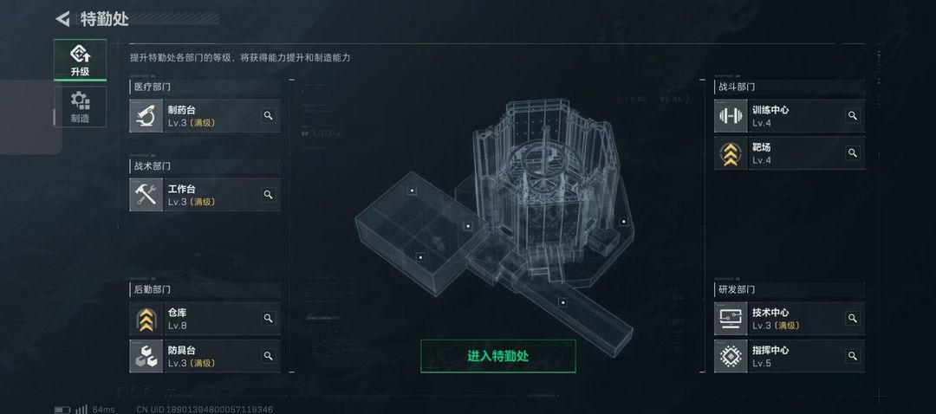
Task: Open details magnifier for 工作台
Action: point(269,195)
